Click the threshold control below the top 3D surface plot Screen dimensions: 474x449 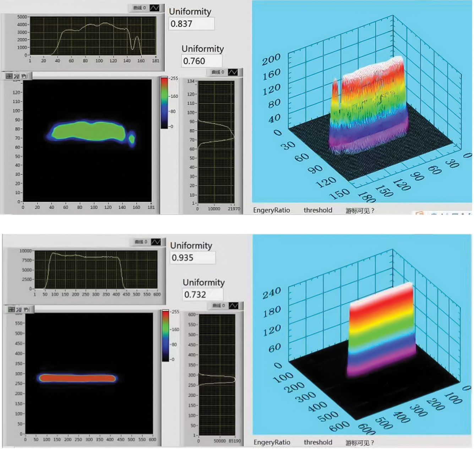tap(317, 210)
